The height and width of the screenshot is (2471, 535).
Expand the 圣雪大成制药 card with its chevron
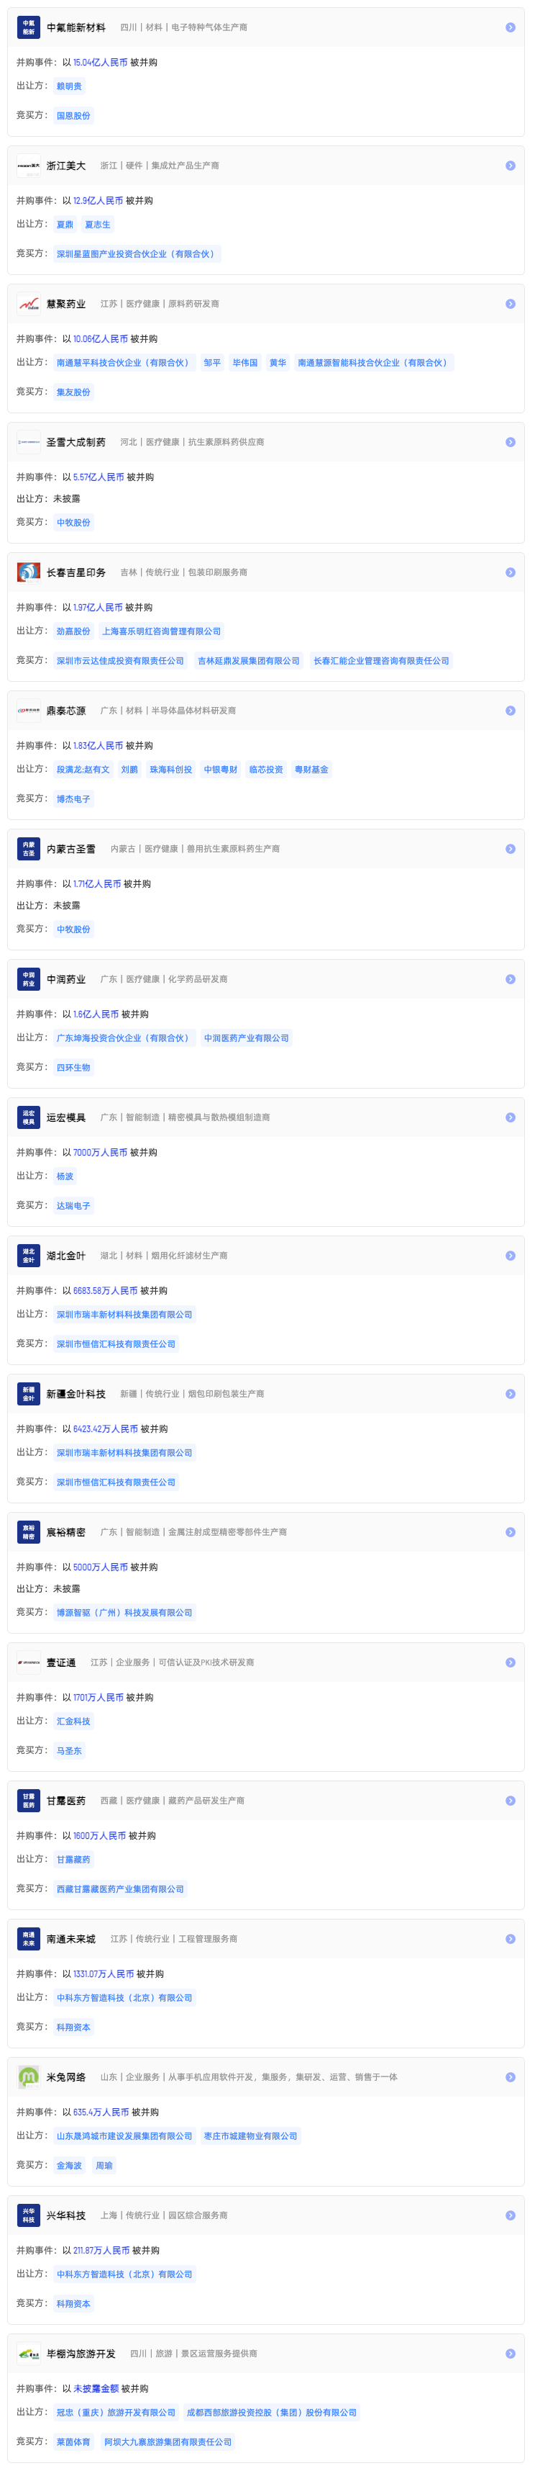(x=510, y=442)
